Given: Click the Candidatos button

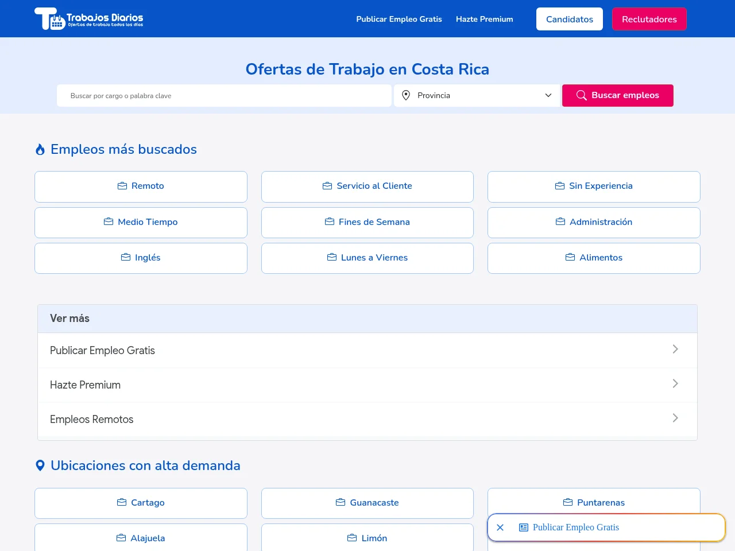Looking at the screenshot, I should pyautogui.click(x=570, y=19).
